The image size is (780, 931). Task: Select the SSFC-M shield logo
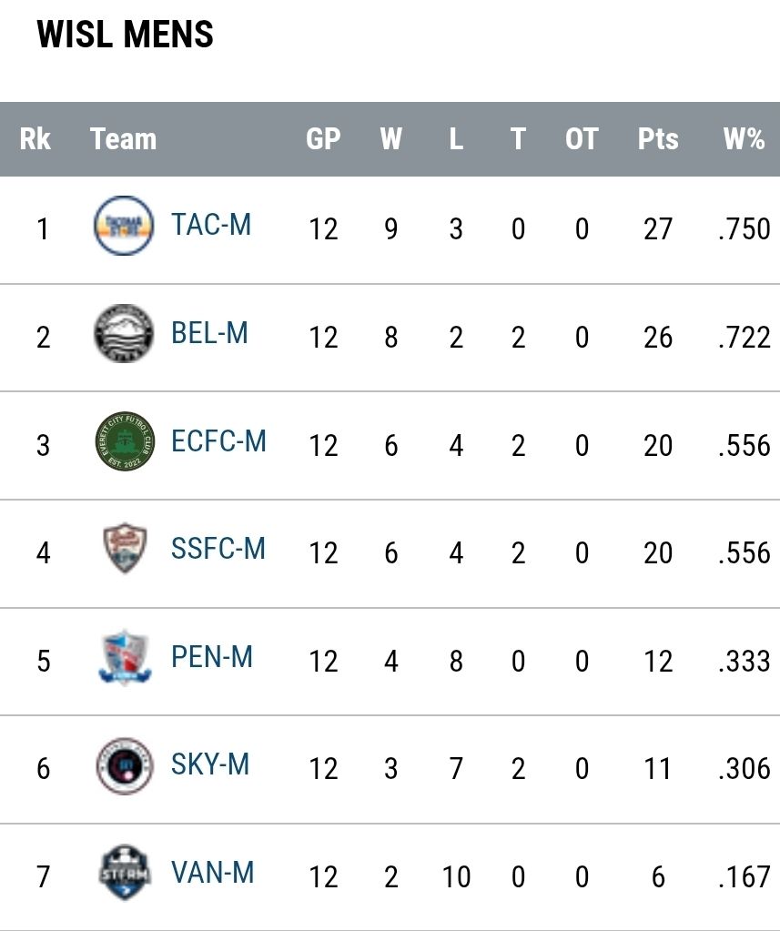[x=125, y=549]
